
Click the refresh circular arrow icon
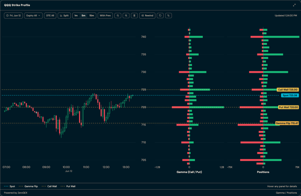[x=160, y=15]
